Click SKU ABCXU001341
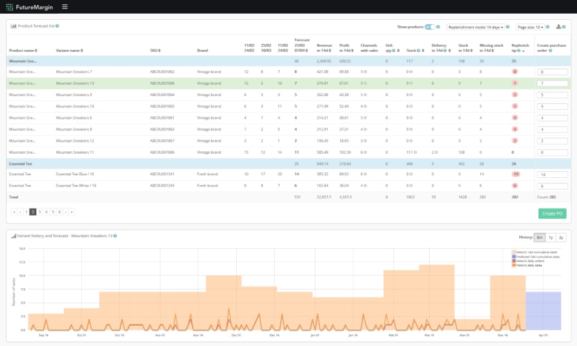This screenshot has width=577, height=346. tap(162, 174)
